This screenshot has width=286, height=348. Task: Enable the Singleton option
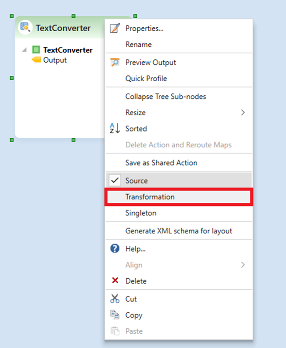coord(141,213)
